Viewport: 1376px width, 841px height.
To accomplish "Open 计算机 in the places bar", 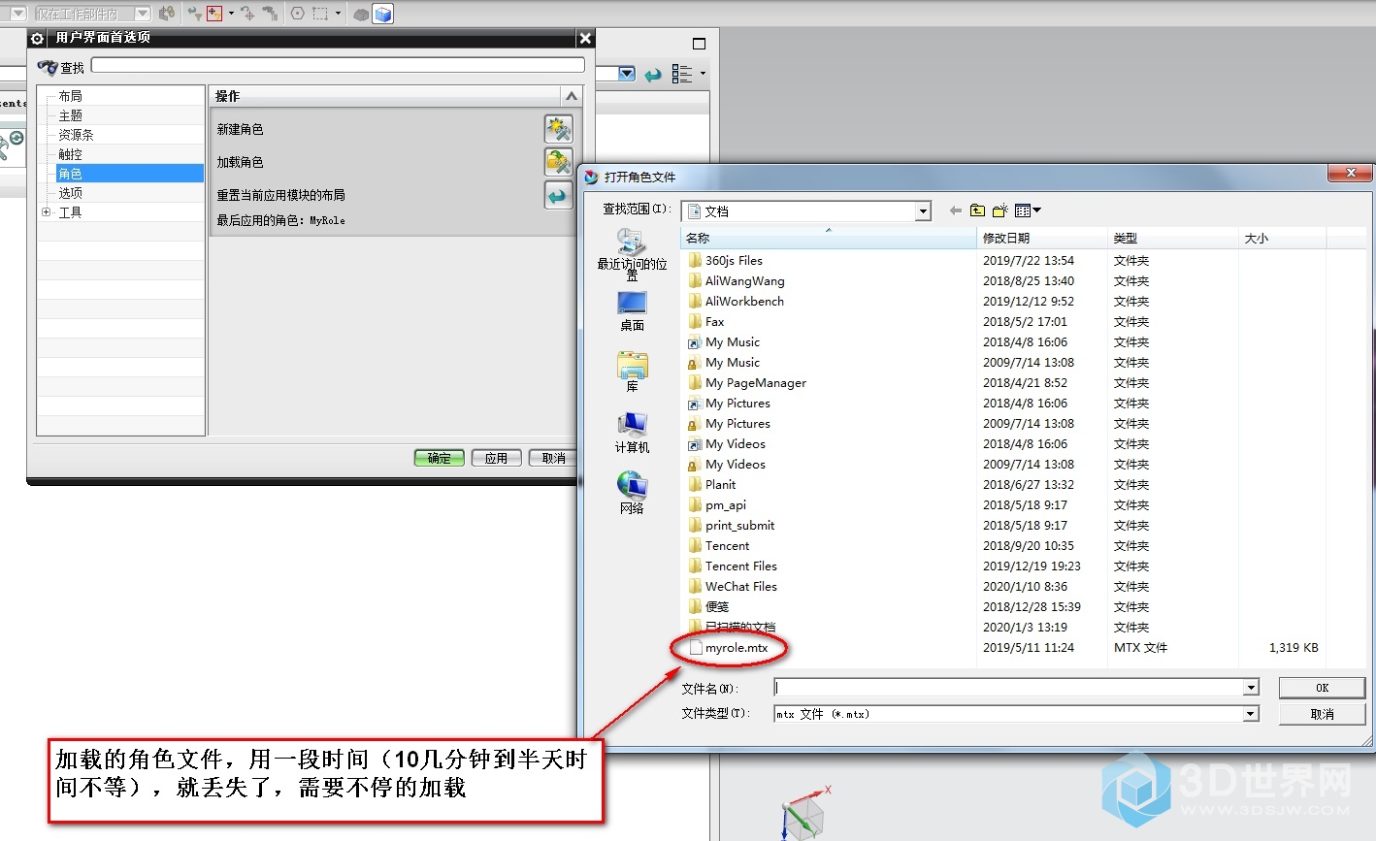I will (x=632, y=433).
